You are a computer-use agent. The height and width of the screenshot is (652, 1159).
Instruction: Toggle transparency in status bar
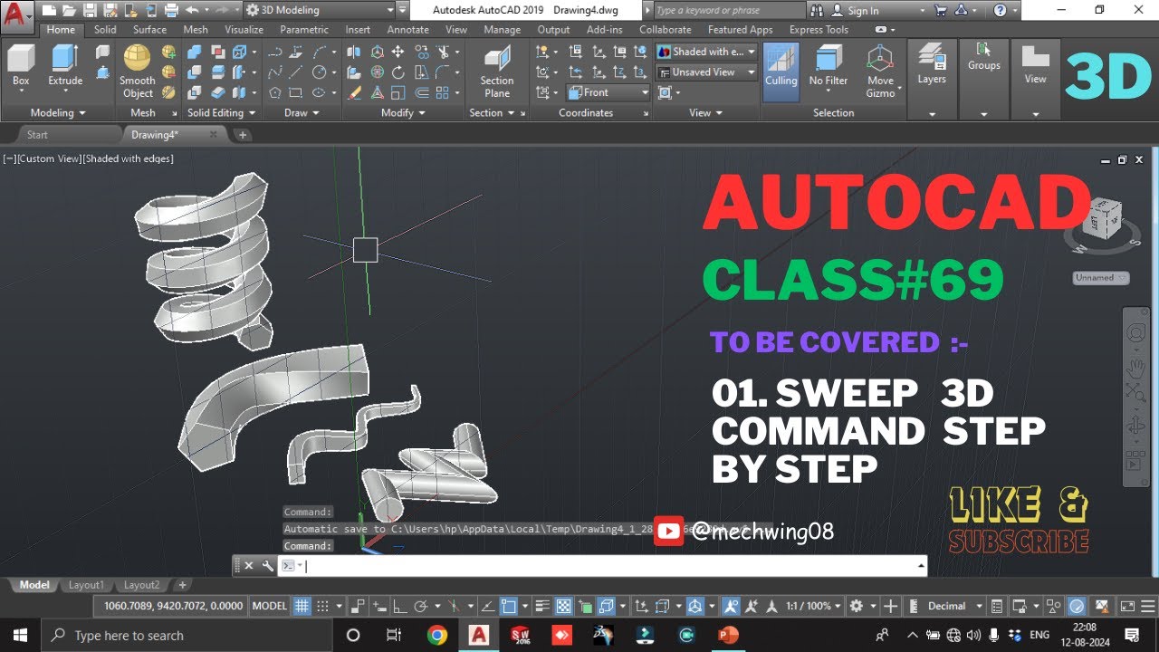tap(563, 606)
